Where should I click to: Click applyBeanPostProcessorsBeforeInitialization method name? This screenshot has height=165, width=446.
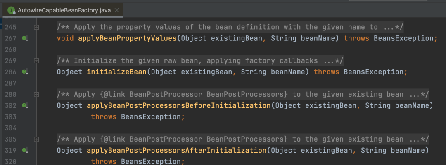(179, 105)
